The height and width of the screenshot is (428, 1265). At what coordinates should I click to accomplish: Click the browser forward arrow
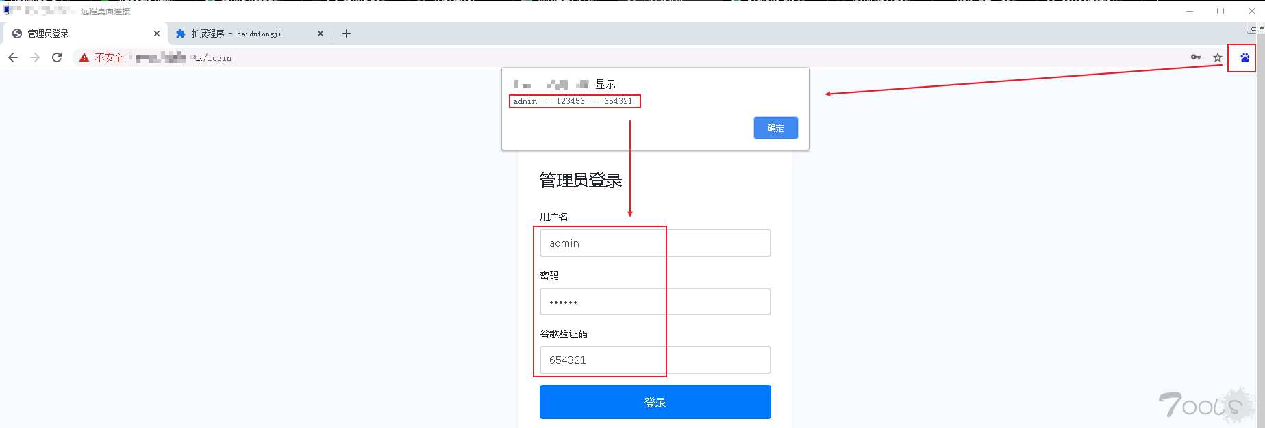[35, 57]
